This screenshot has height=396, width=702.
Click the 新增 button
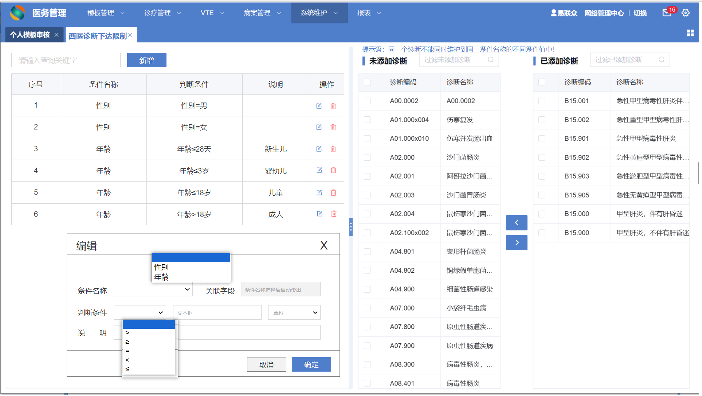click(146, 60)
